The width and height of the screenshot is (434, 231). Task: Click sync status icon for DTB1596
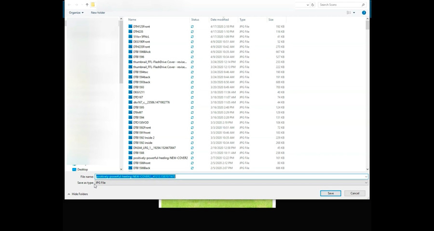point(192,57)
